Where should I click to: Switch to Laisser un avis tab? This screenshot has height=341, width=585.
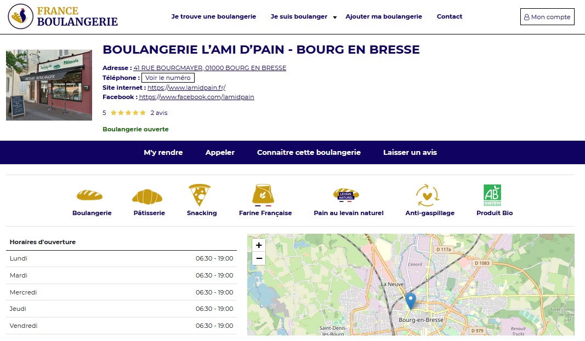(410, 153)
